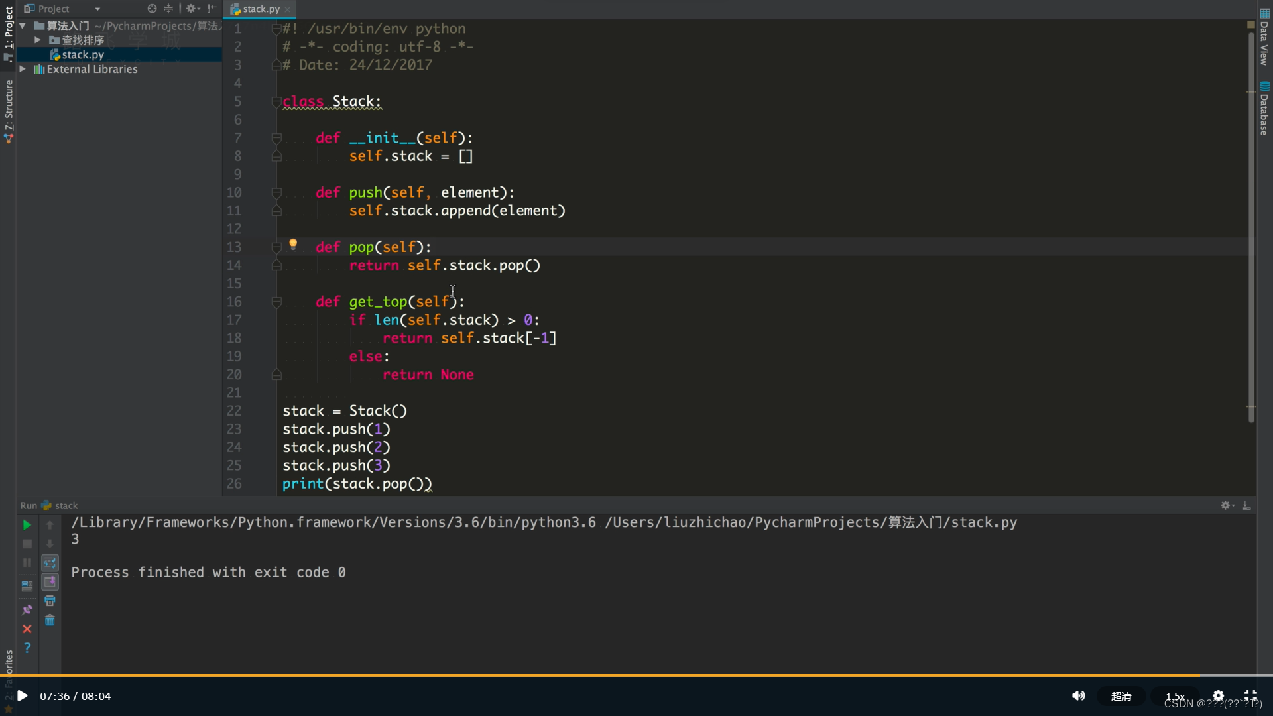
Task: Restore layout icon in Run panel
Action: click(27, 586)
